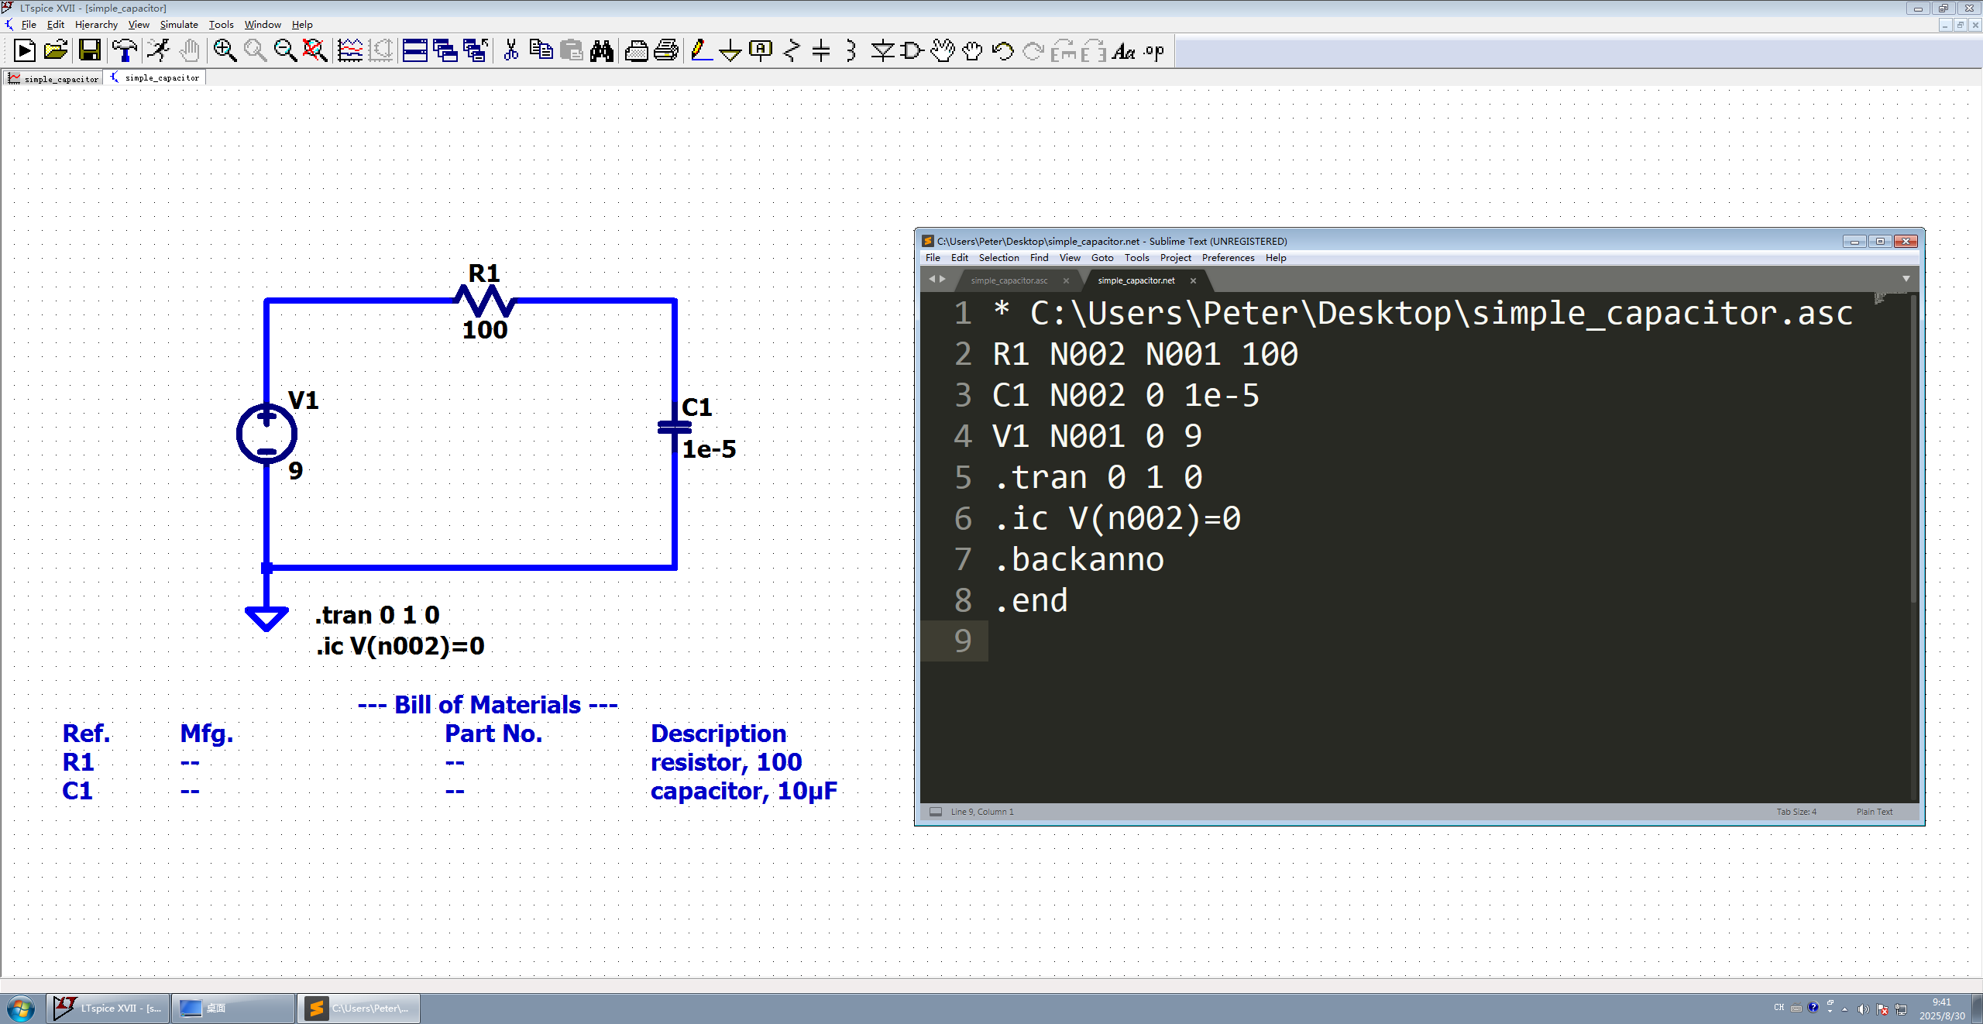Click the Control Panel hammer icon

point(124,51)
